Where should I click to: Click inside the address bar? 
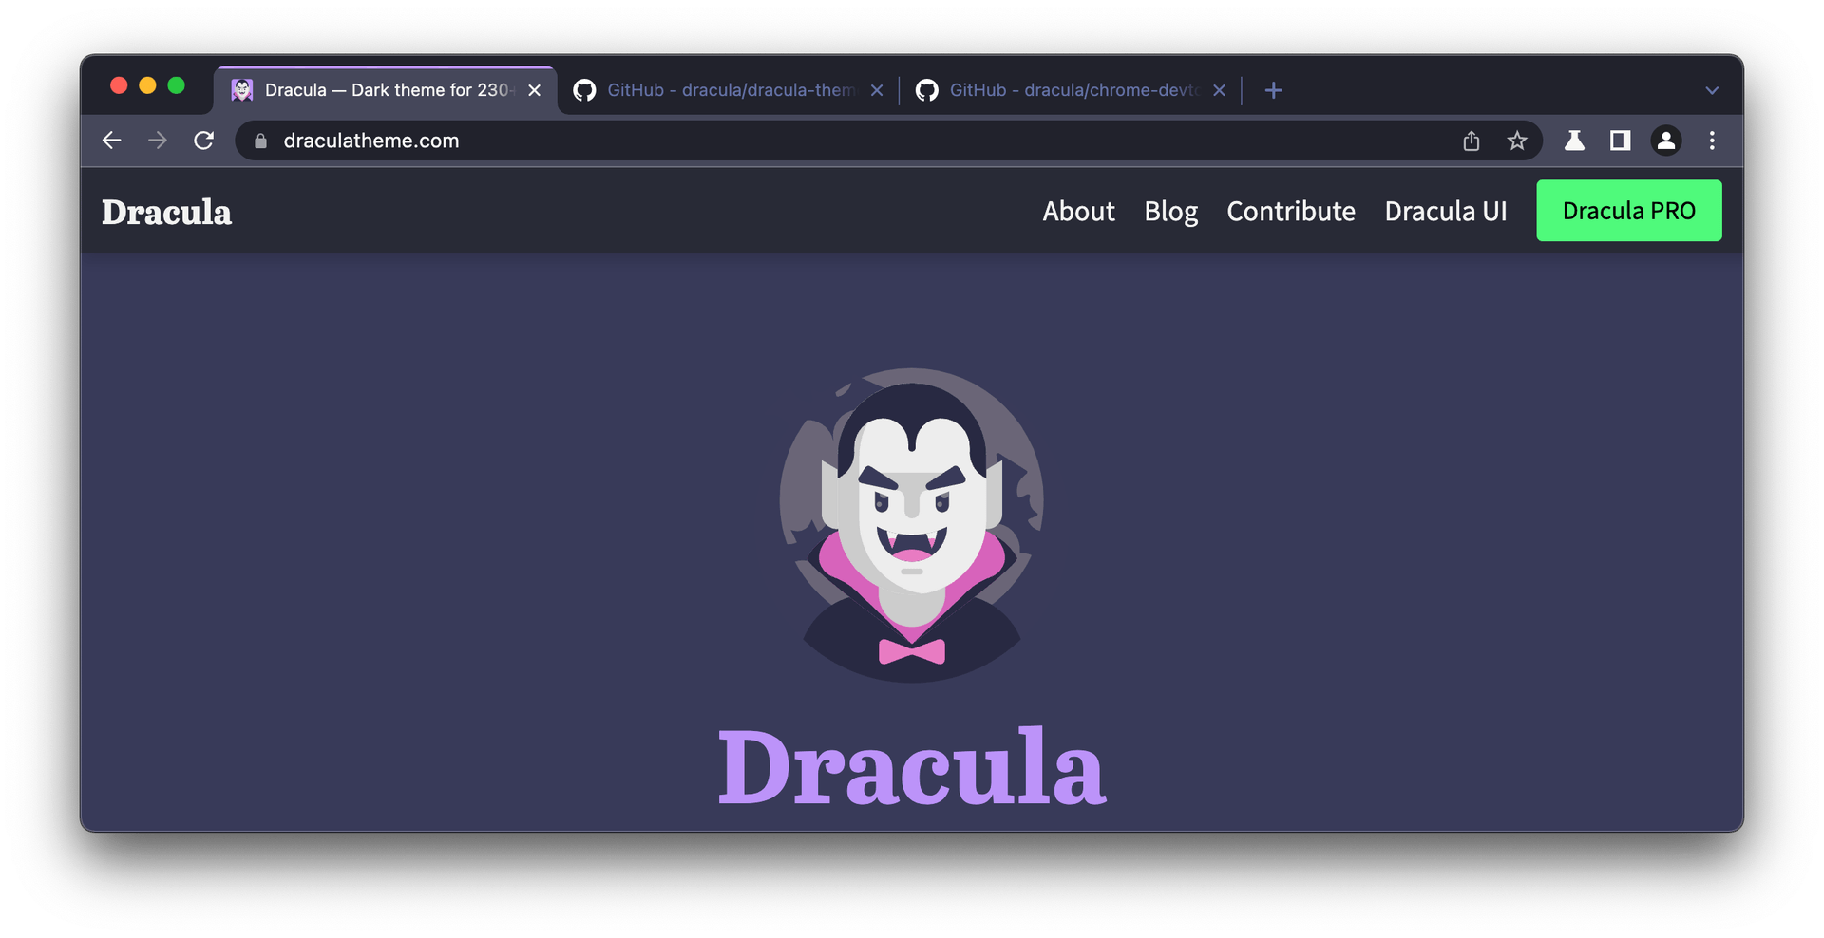665,140
